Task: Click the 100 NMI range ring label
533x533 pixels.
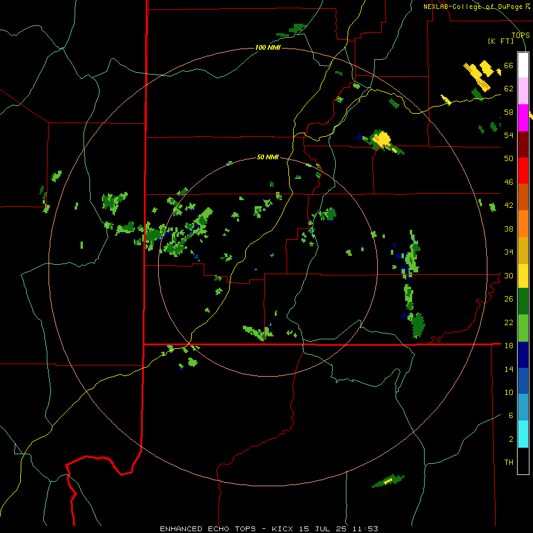Action: tap(268, 47)
